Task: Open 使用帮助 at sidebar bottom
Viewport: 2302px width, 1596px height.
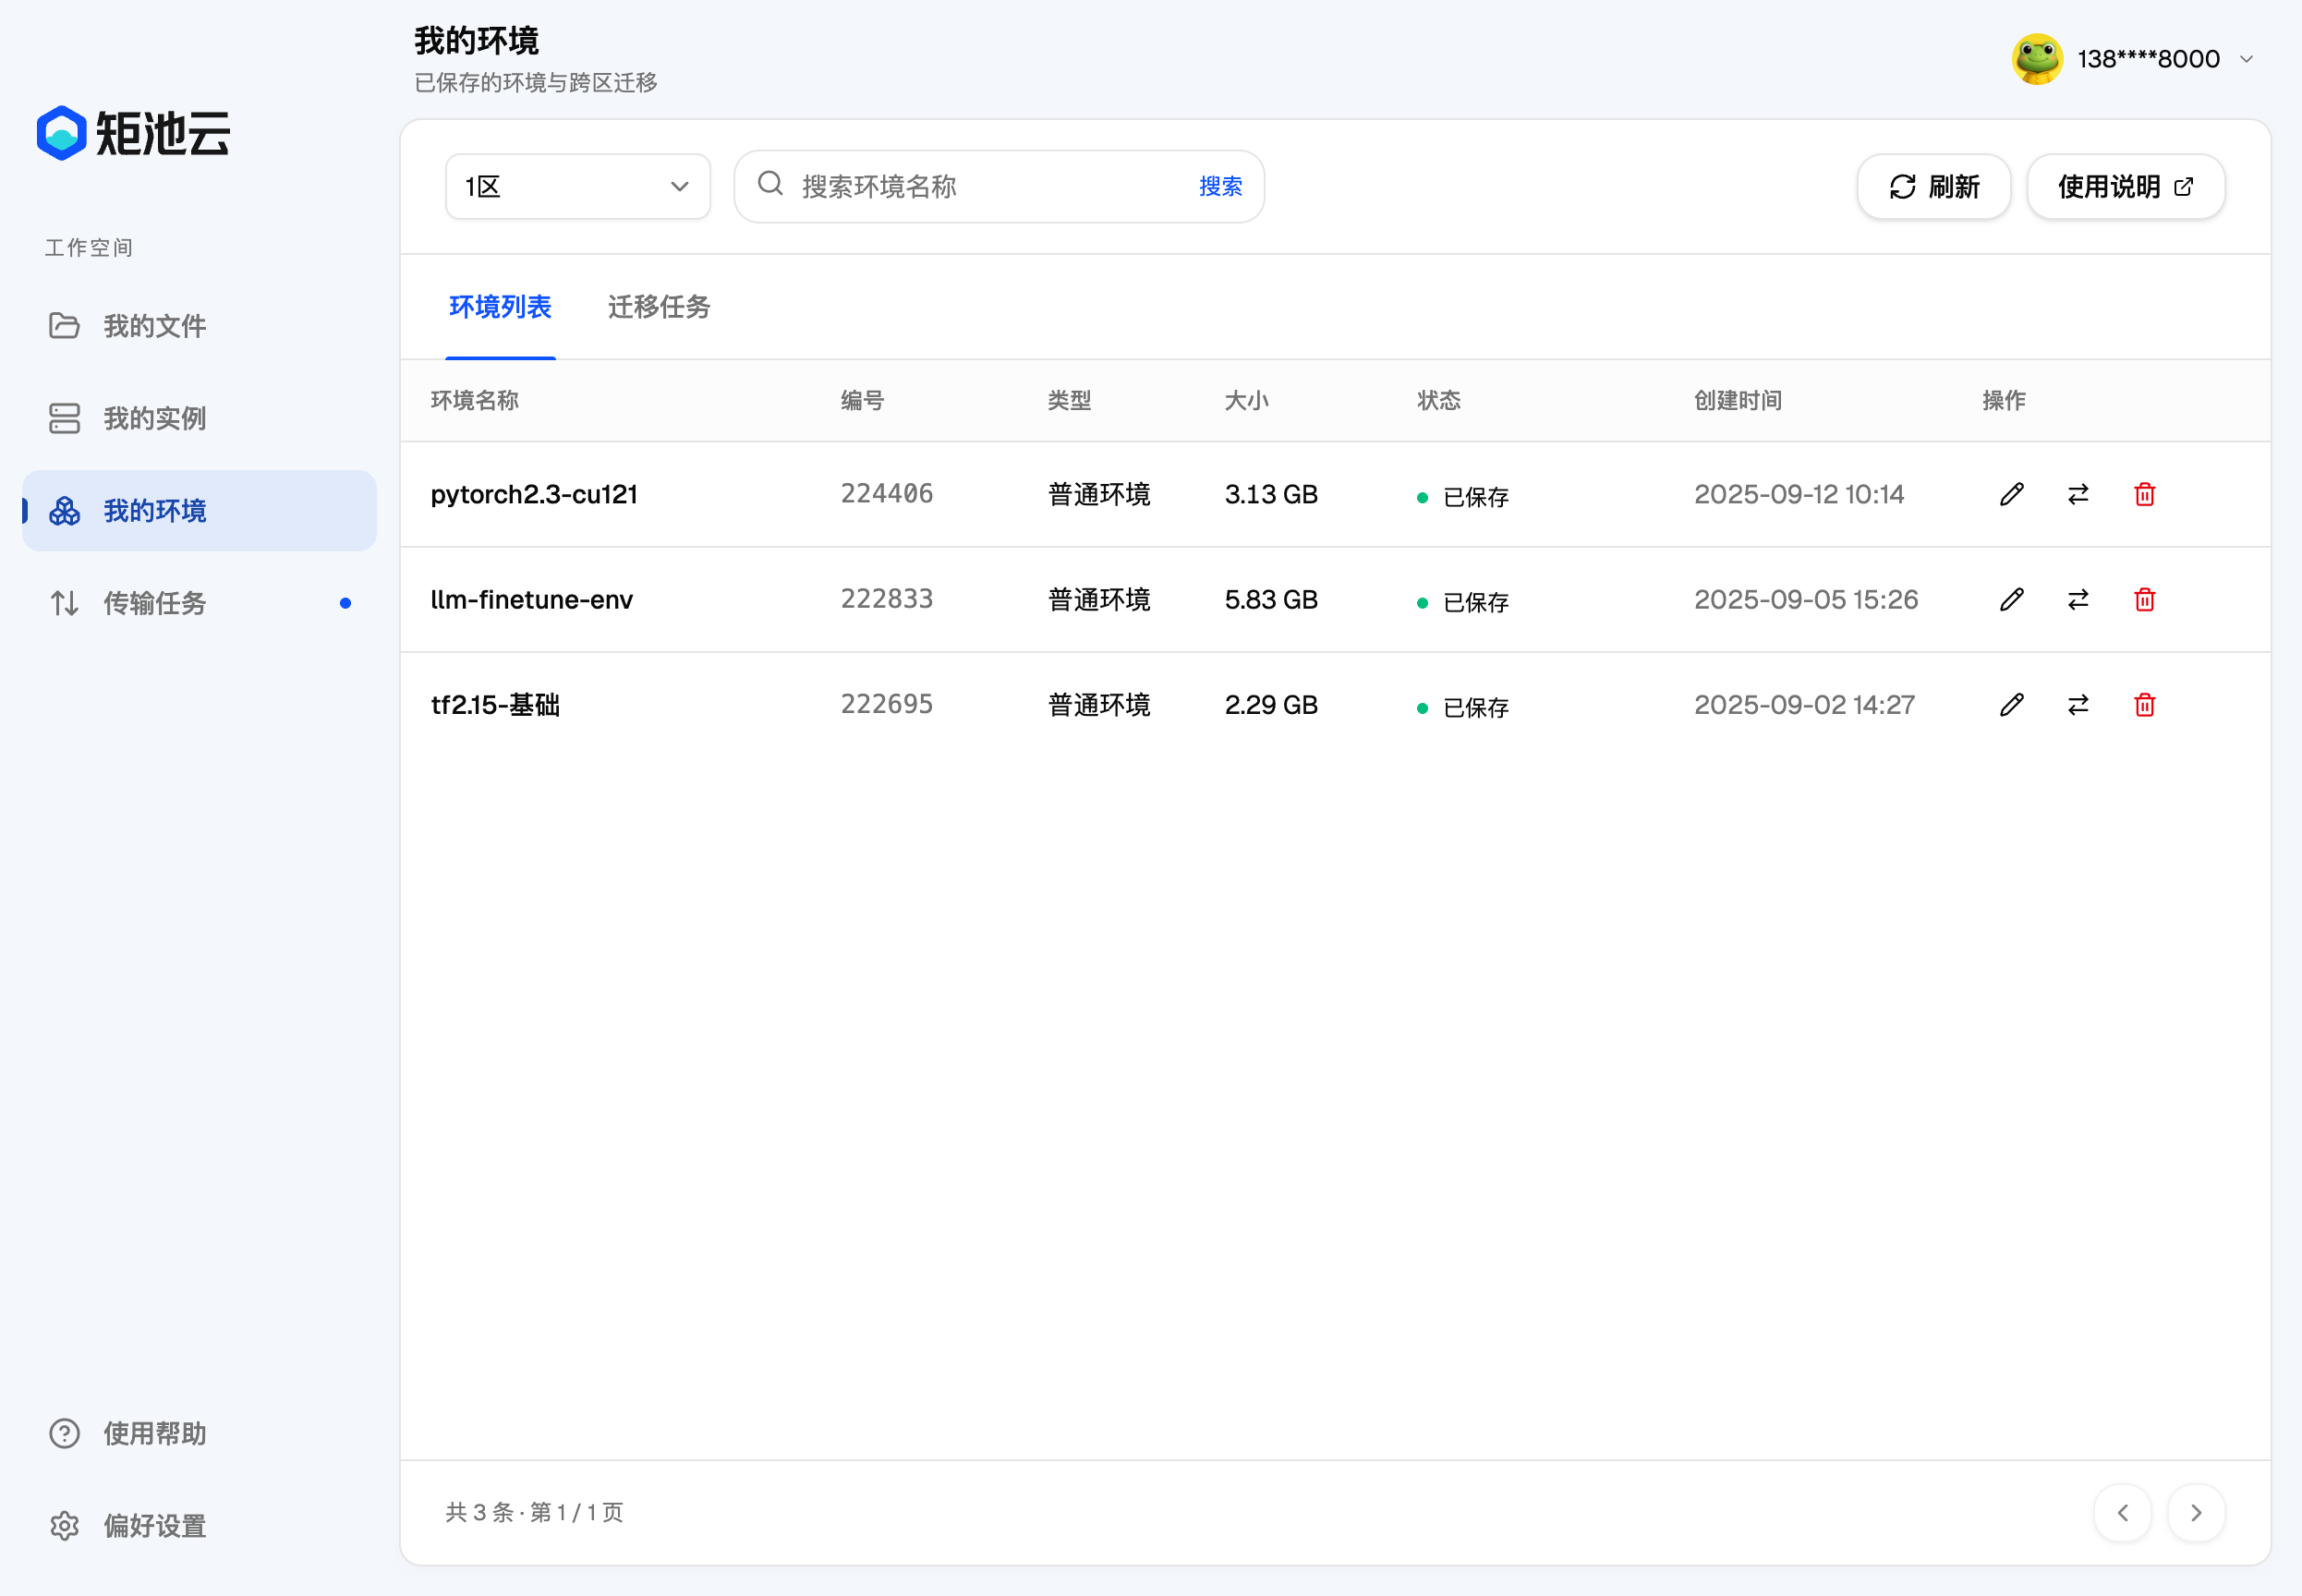Action: (x=199, y=1434)
